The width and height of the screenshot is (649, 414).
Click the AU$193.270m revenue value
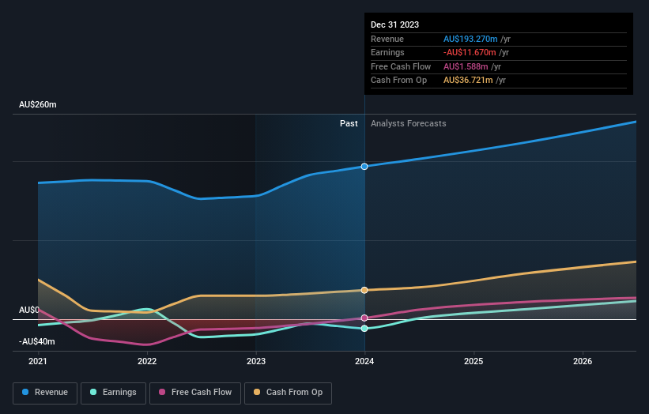pos(470,39)
